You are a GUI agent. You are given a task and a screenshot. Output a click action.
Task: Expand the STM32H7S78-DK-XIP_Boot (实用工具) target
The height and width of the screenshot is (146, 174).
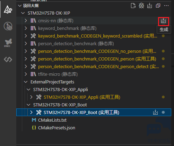[31, 112]
